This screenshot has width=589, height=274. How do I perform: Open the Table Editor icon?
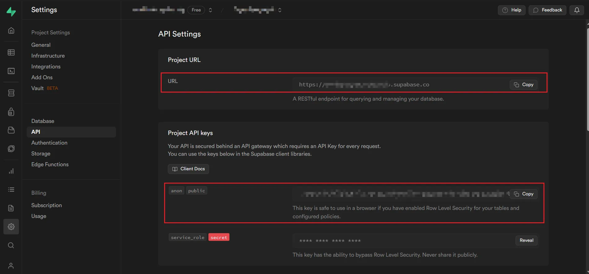tap(11, 52)
